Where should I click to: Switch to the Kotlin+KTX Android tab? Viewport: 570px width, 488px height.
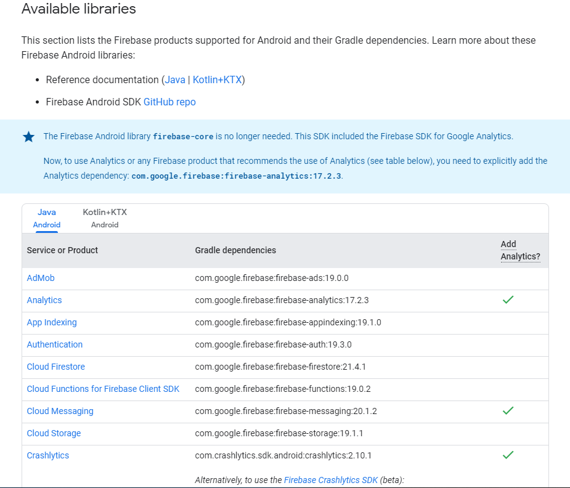click(x=105, y=218)
